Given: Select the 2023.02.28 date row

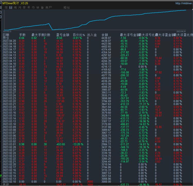Looking at the screenshot, I should tap(9, 147).
